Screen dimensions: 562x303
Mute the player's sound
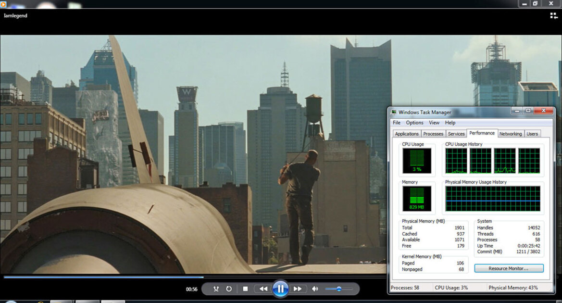315,289
